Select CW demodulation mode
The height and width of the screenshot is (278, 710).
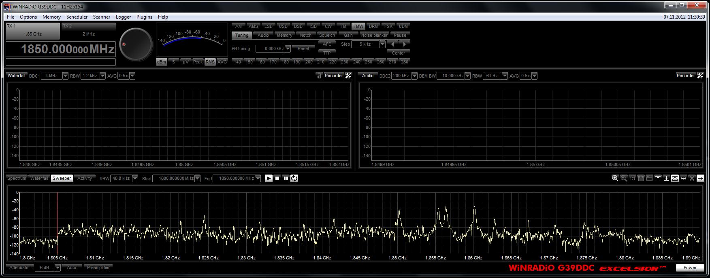point(328,26)
